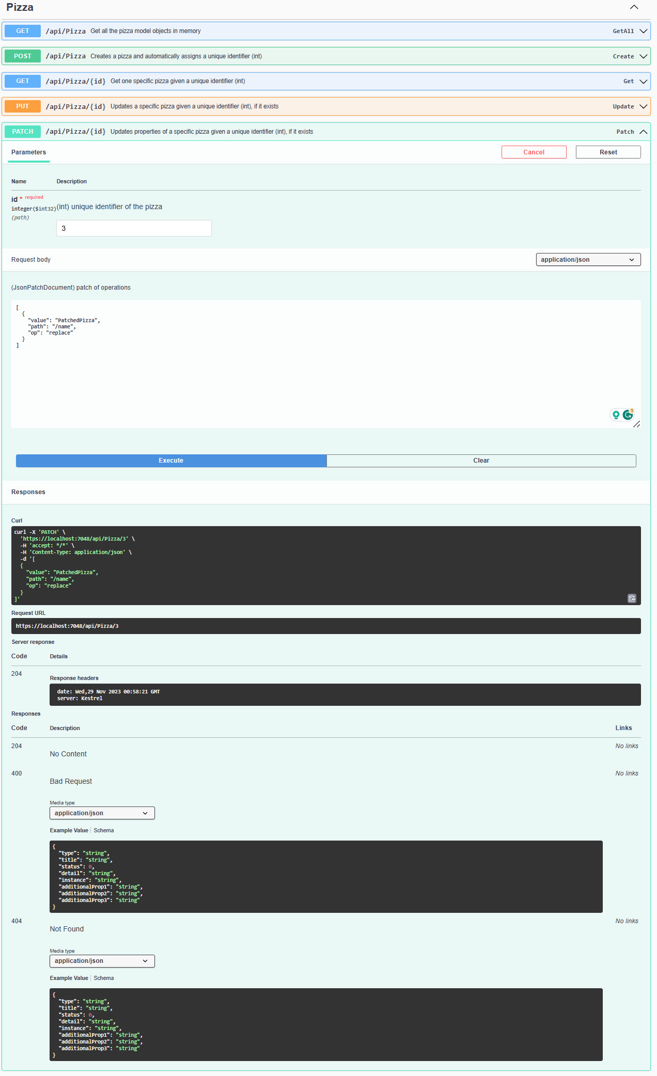This screenshot has height=1076, width=657.
Task: Switch to Schema view for 400 response
Action: pos(104,830)
